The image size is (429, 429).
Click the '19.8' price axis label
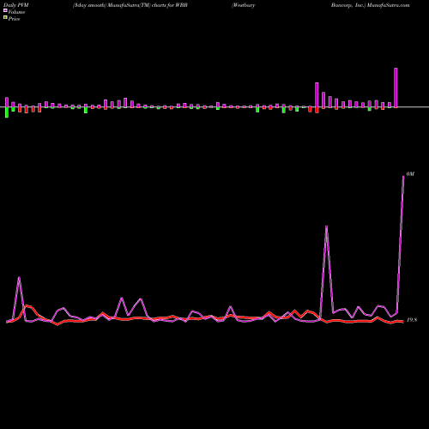point(412,320)
